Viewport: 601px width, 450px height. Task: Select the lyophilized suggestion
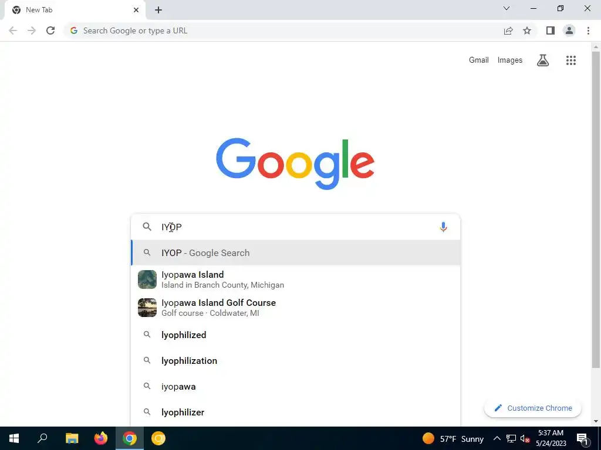[x=296, y=335]
